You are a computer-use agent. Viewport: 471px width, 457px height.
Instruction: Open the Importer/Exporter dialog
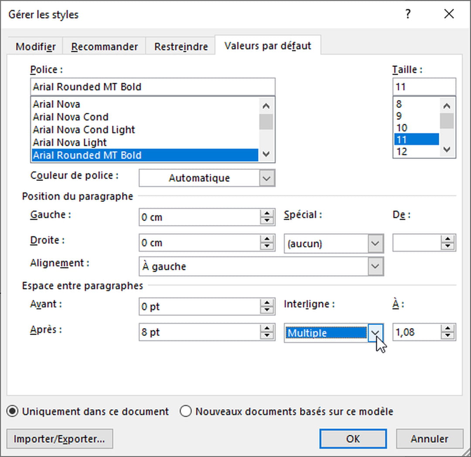(x=60, y=439)
